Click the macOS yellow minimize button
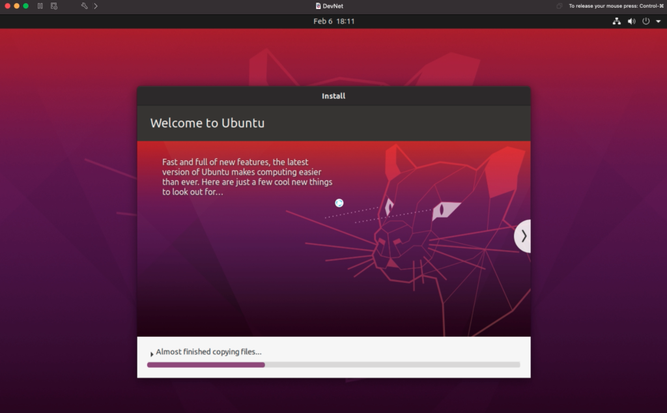The width and height of the screenshot is (667, 413). pyautogui.click(x=16, y=6)
